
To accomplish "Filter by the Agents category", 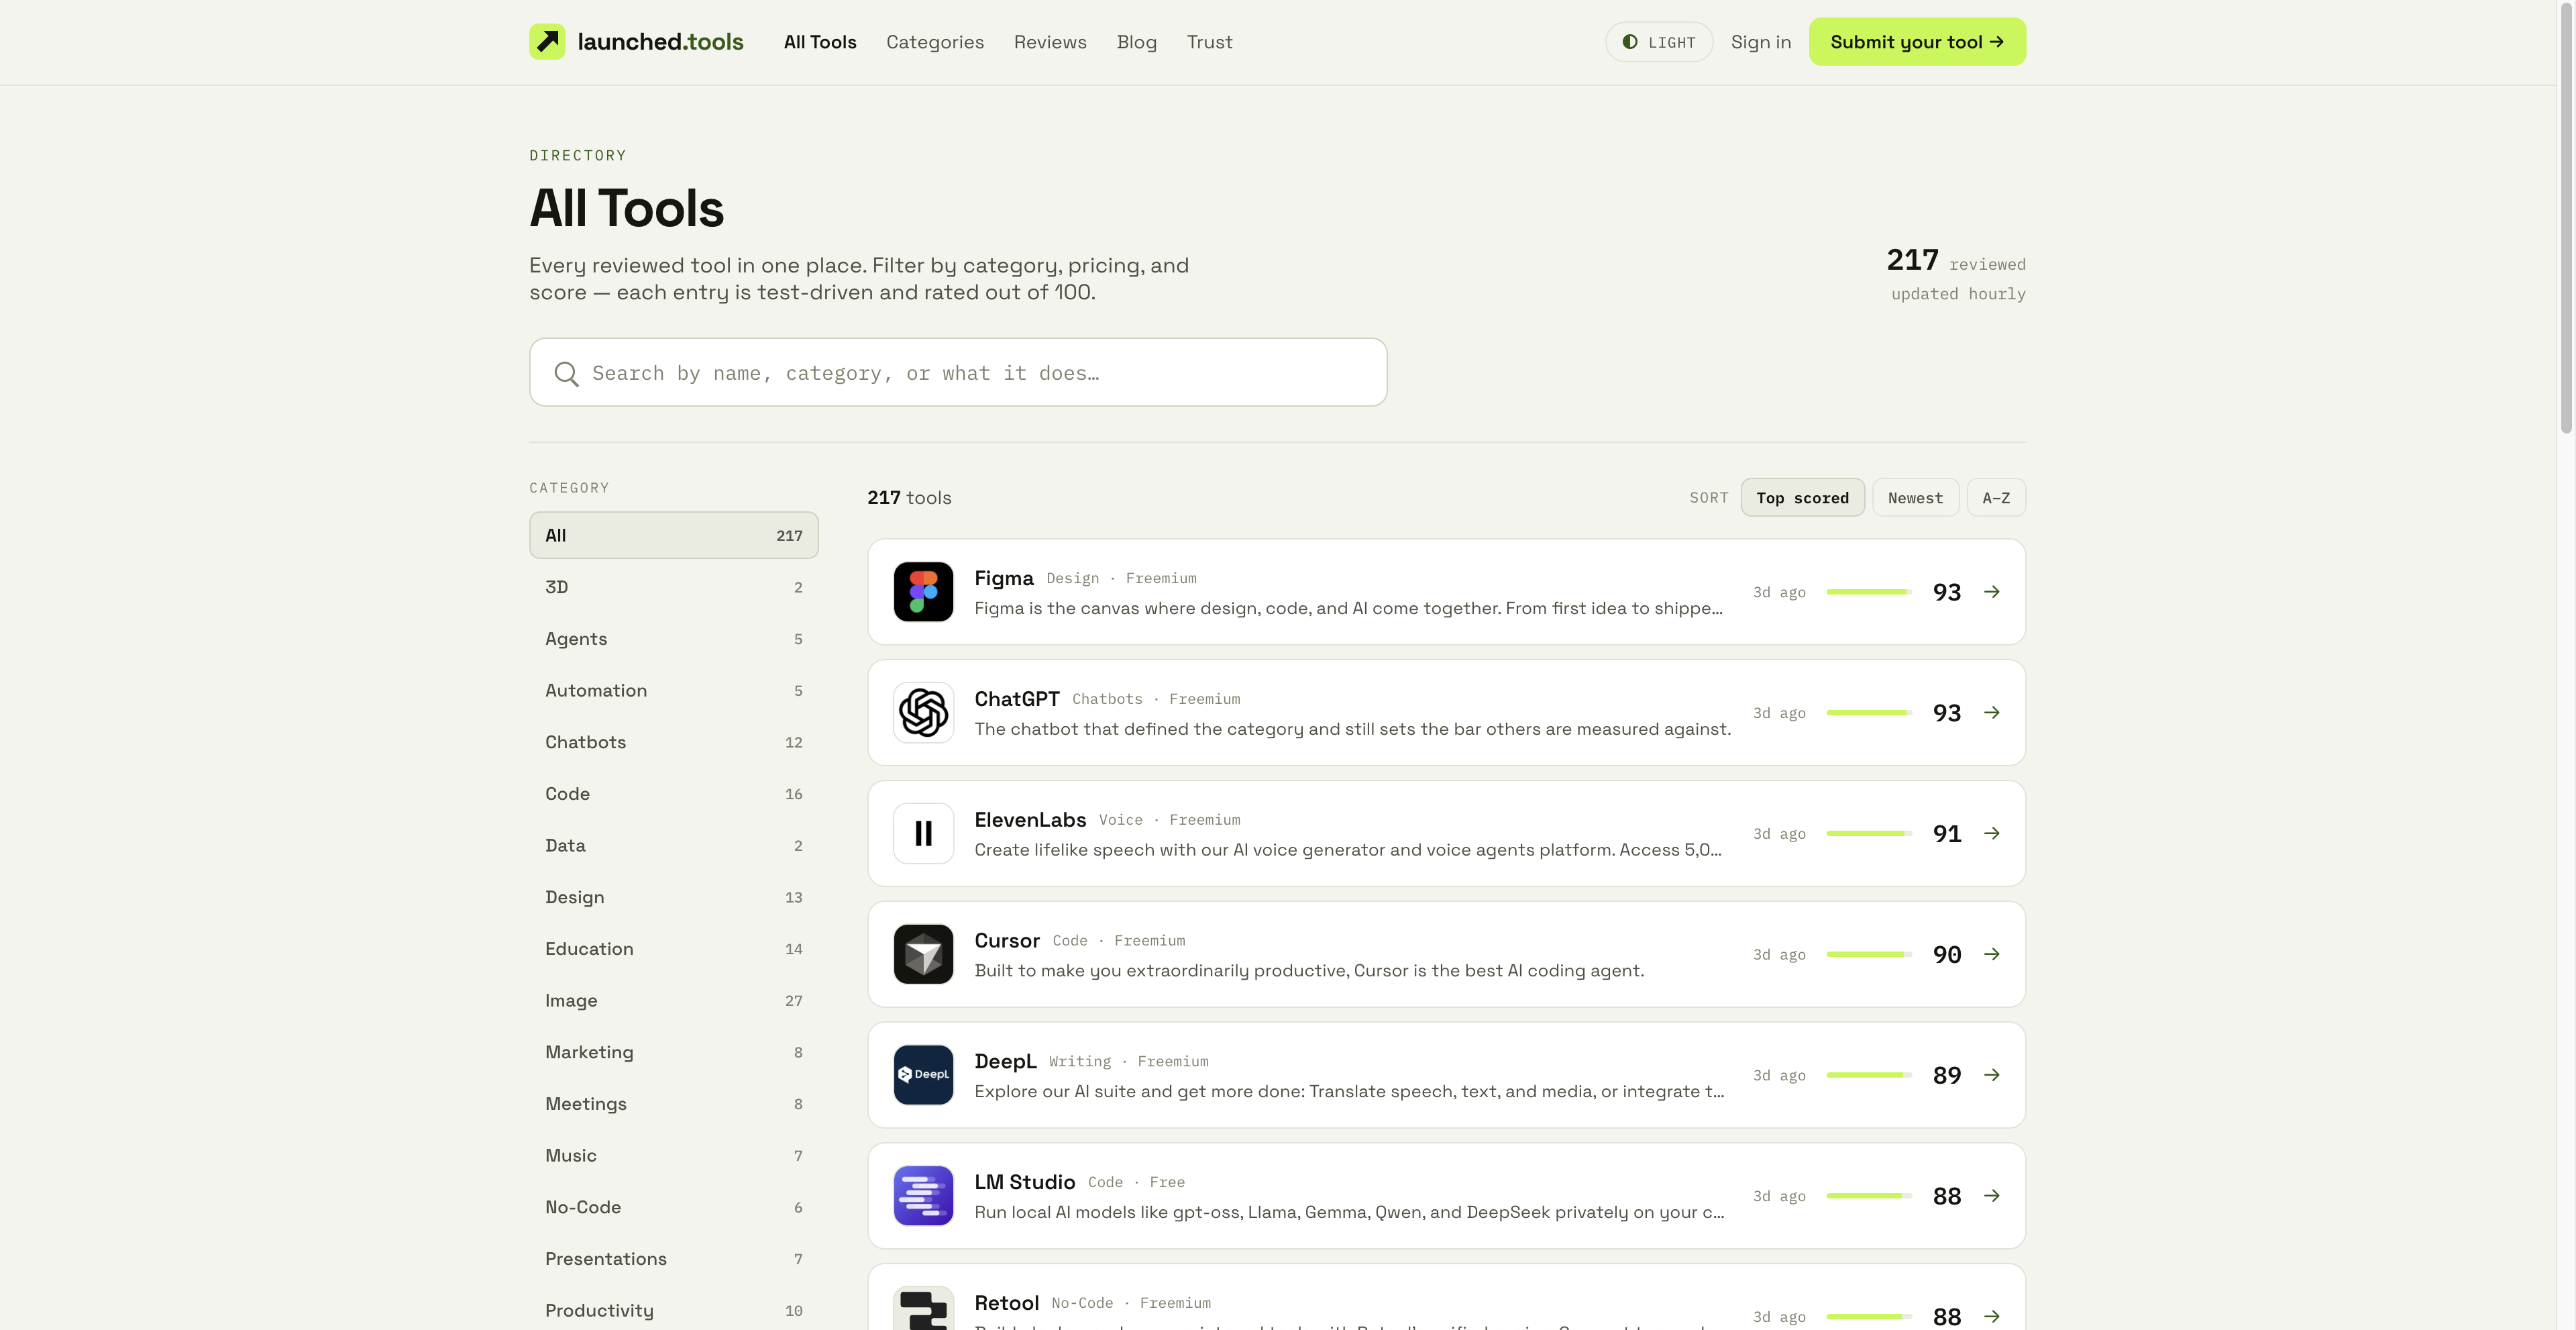I will tap(674, 639).
